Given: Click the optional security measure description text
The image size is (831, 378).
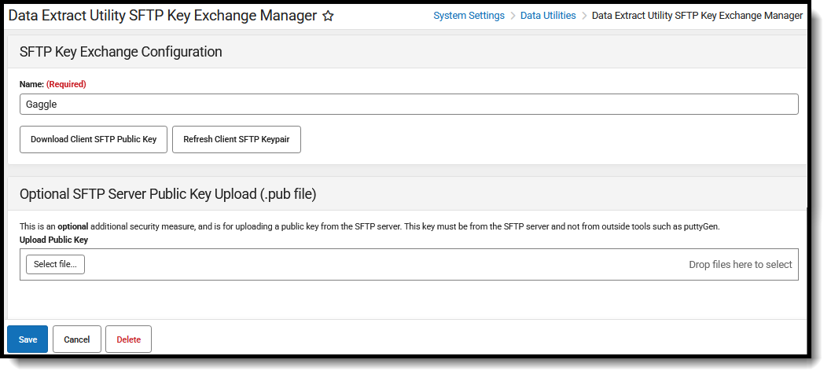Looking at the screenshot, I should [x=370, y=226].
